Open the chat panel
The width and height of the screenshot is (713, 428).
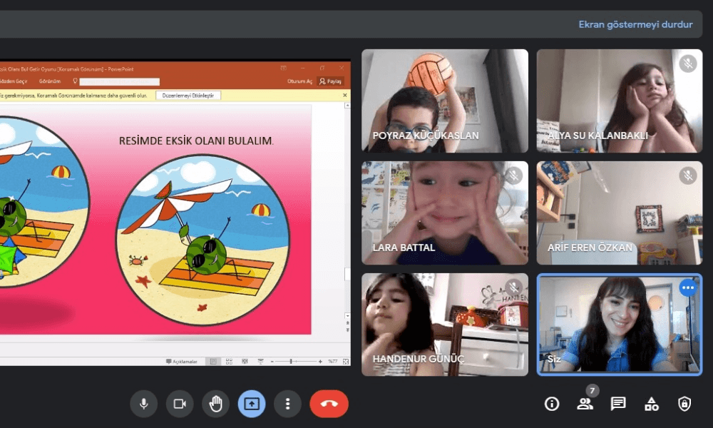point(618,404)
